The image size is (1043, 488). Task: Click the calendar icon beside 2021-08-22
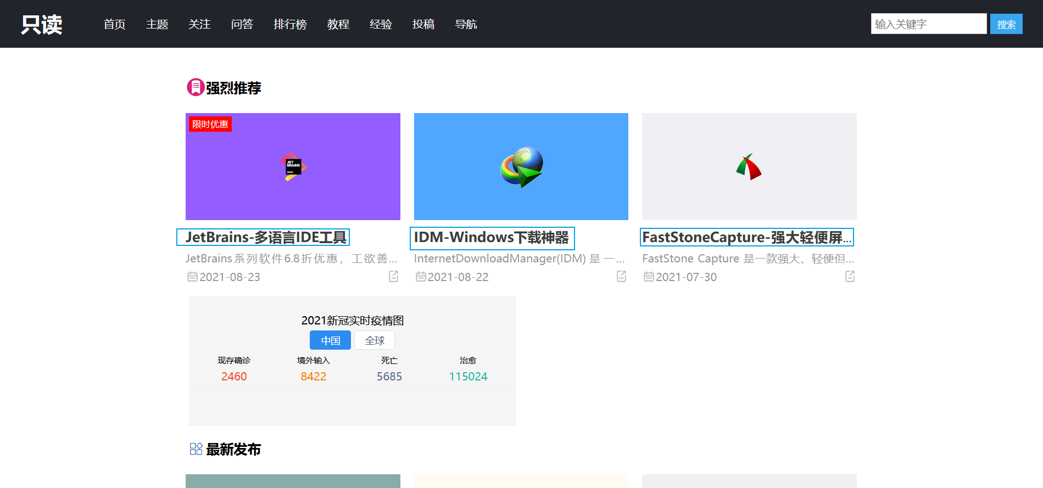(x=421, y=277)
